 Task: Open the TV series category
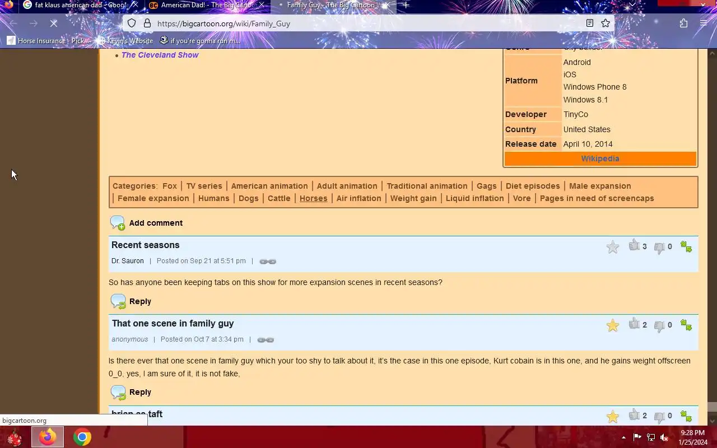pos(204,186)
